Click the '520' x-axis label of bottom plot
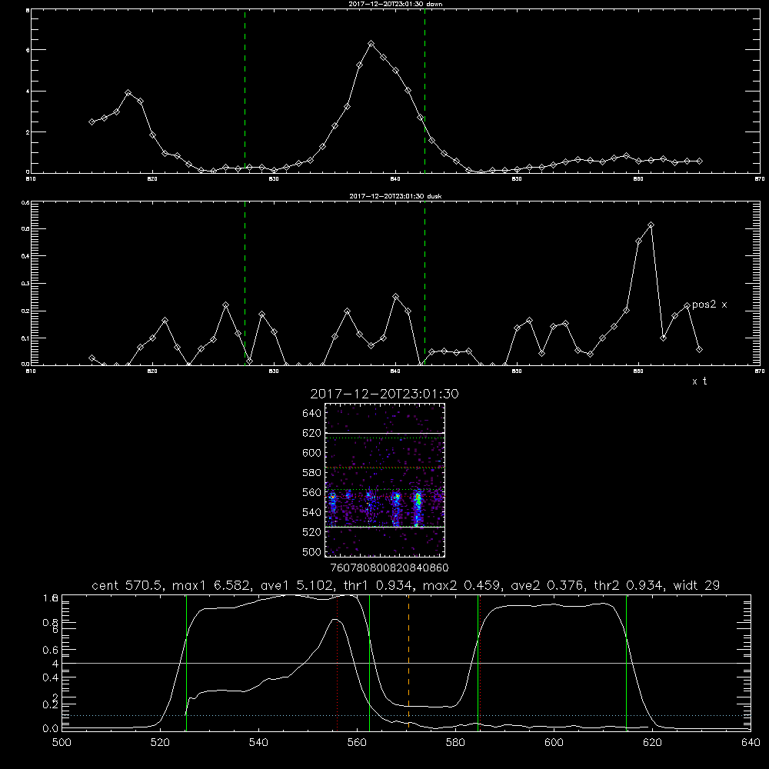Viewport: 769px width, 769px height. pyautogui.click(x=160, y=743)
